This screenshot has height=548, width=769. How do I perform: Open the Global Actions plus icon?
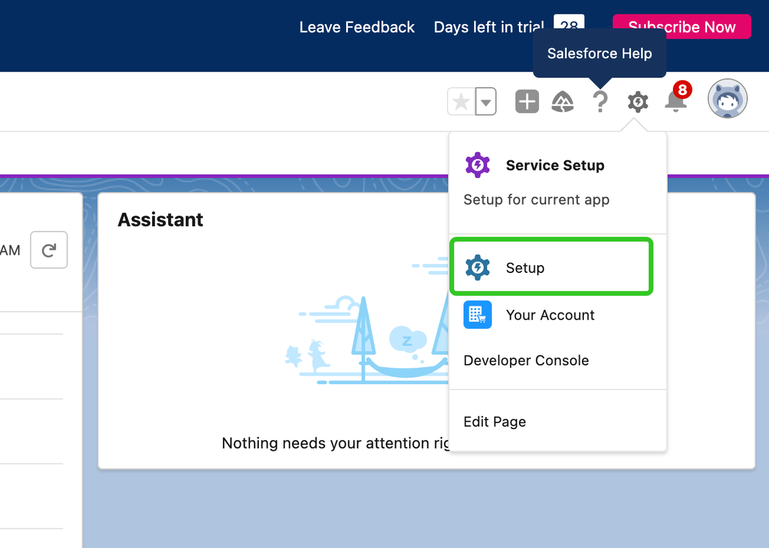[527, 102]
